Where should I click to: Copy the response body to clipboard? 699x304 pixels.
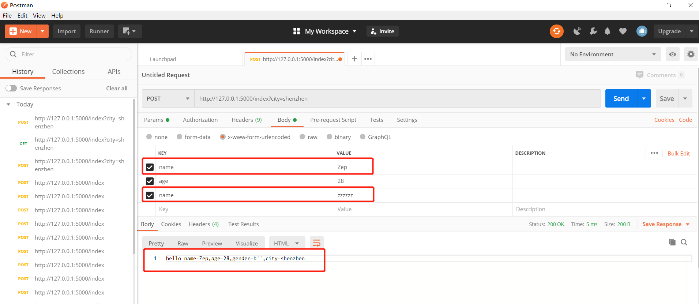pyautogui.click(x=672, y=242)
